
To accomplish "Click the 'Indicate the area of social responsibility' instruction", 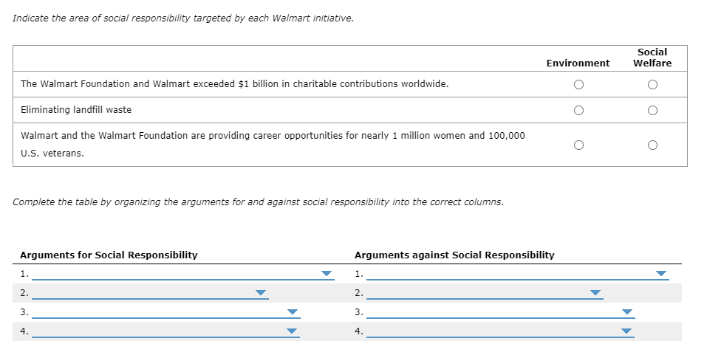I will (x=183, y=18).
